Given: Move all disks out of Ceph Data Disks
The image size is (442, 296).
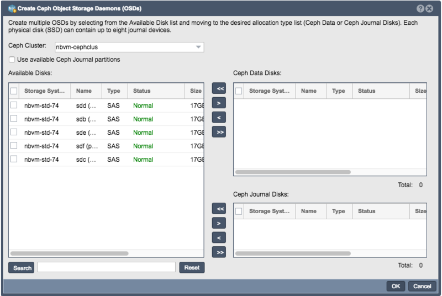Looking at the screenshot, I should click(x=219, y=88).
